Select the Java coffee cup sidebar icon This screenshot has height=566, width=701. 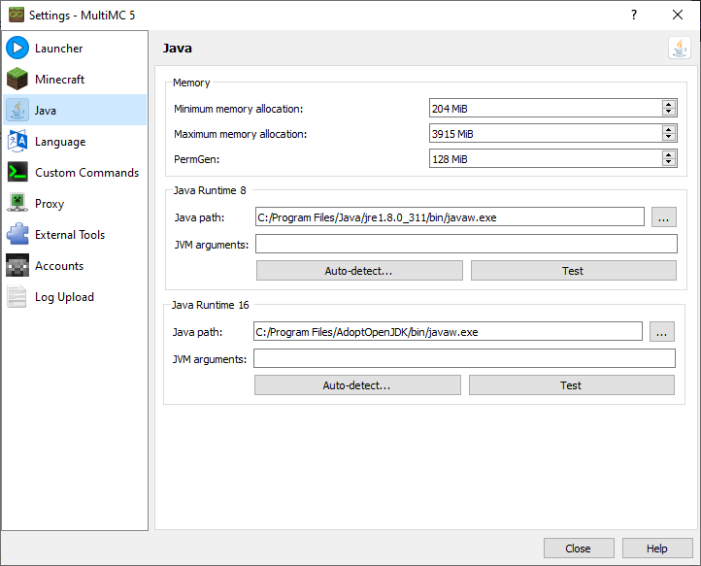tap(17, 110)
